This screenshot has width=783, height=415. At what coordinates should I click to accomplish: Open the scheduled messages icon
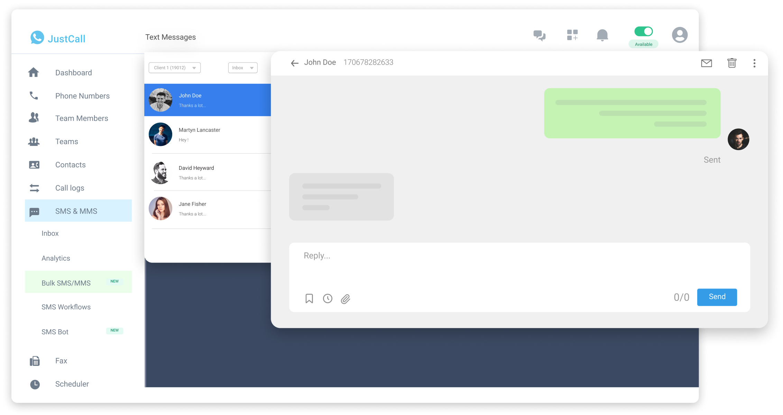[327, 298]
